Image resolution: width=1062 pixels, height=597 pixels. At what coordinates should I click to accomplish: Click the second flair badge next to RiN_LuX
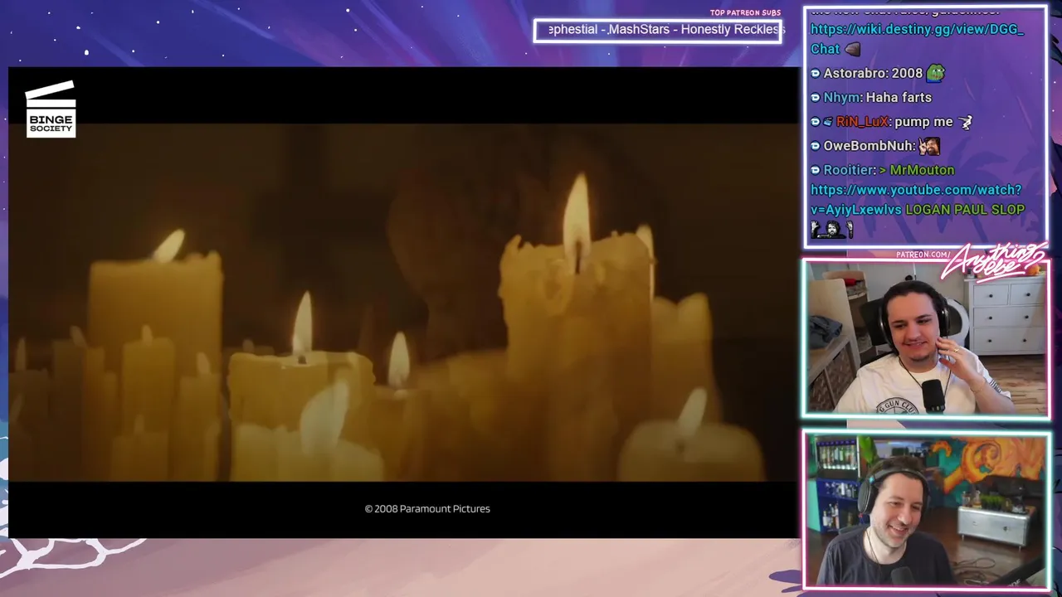(x=827, y=122)
